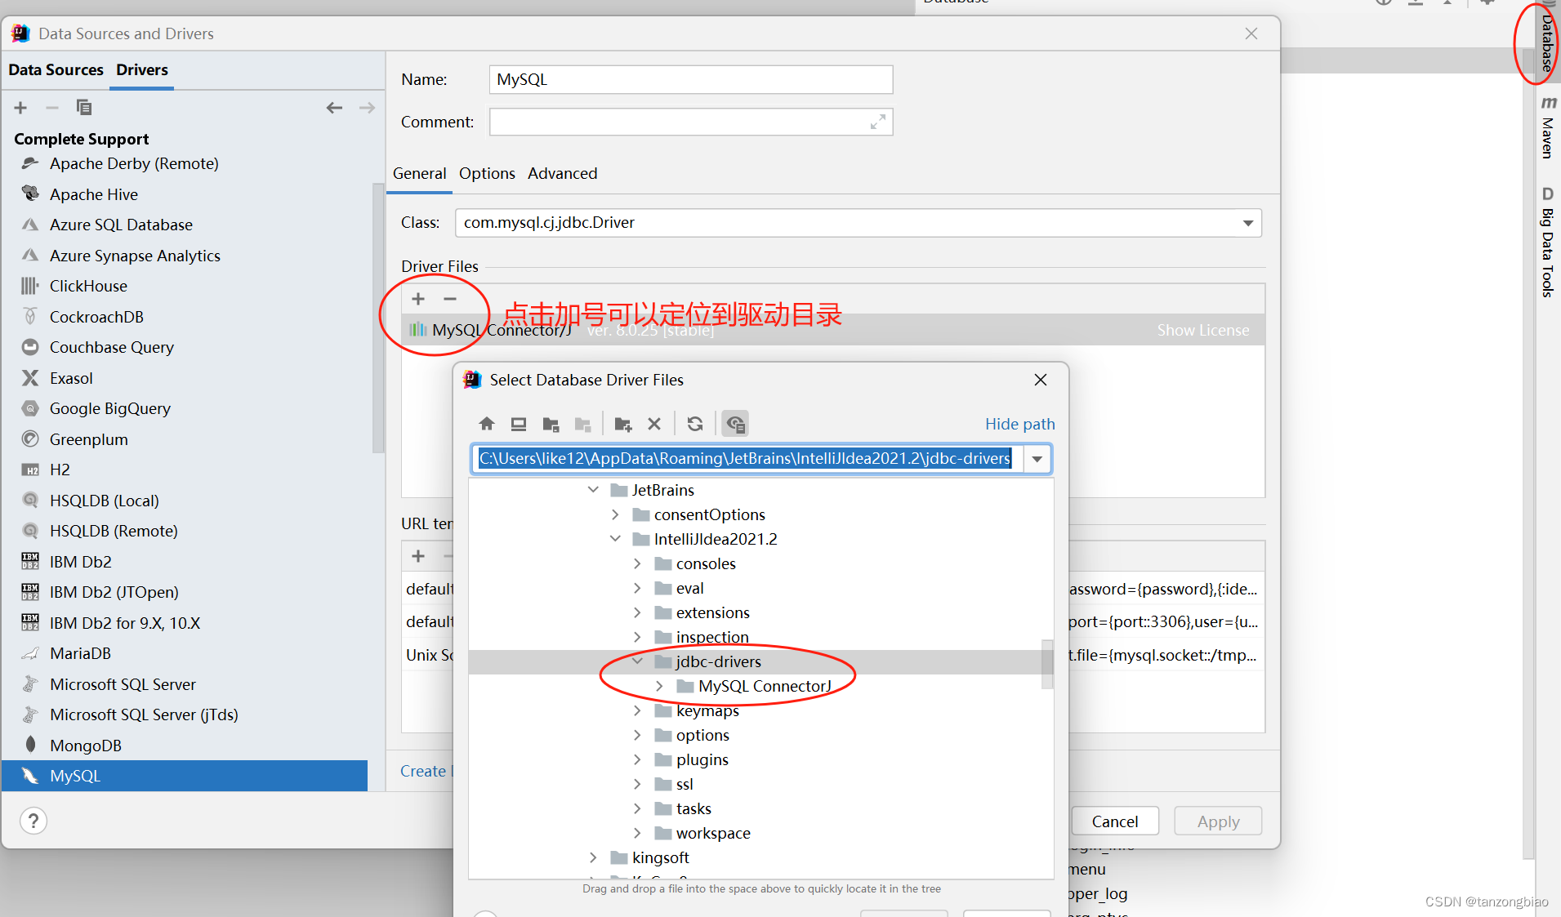The width and height of the screenshot is (1561, 917).
Task: Click the Cancel button
Action: tap(1114, 821)
